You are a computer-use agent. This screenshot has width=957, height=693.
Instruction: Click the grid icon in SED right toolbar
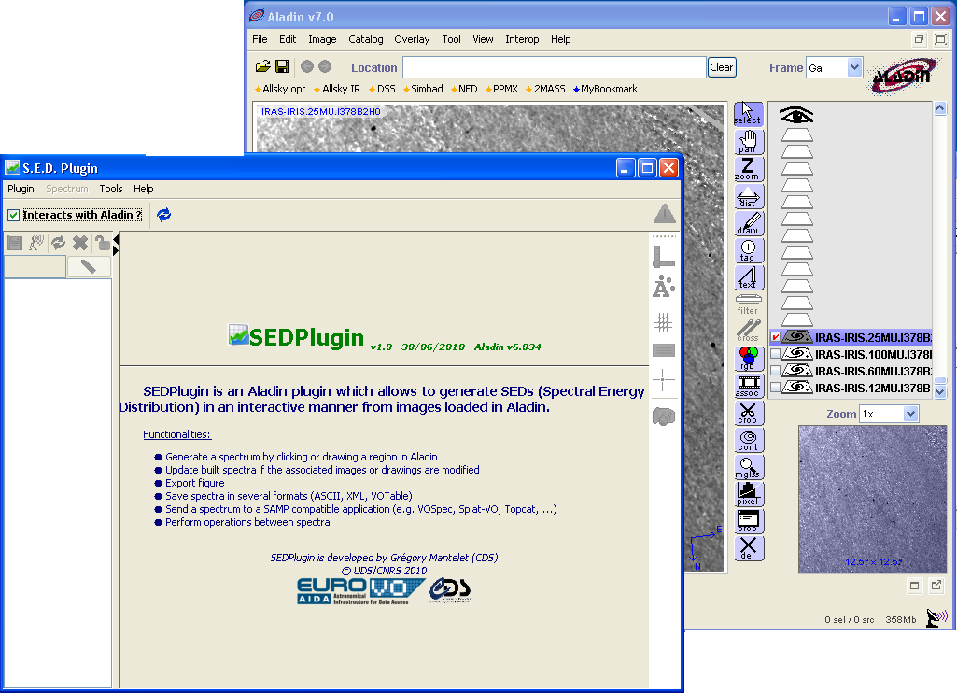pos(664,322)
